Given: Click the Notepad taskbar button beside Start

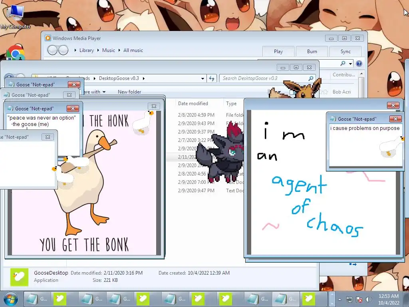Looking at the screenshot, I should coord(38,299).
